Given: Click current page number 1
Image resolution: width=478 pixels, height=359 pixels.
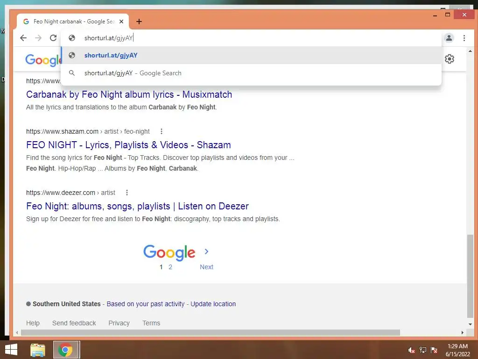Looking at the screenshot, I should click(x=161, y=267).
